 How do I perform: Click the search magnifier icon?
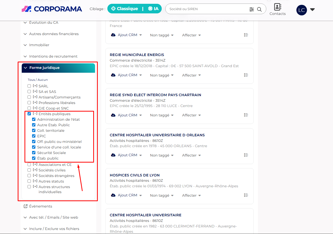coord(259,9)
